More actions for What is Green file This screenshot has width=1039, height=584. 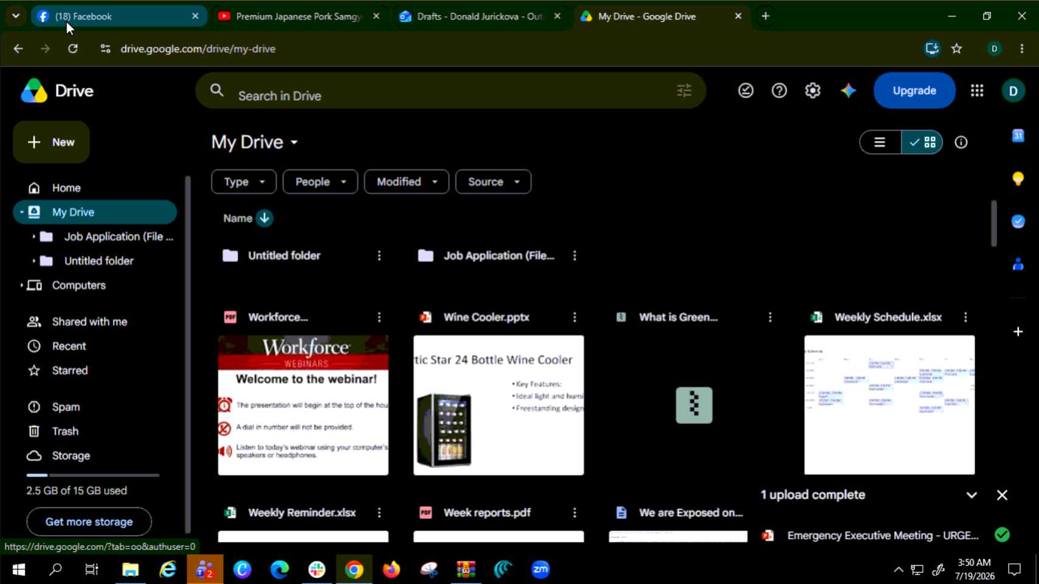tap(770, 317)
